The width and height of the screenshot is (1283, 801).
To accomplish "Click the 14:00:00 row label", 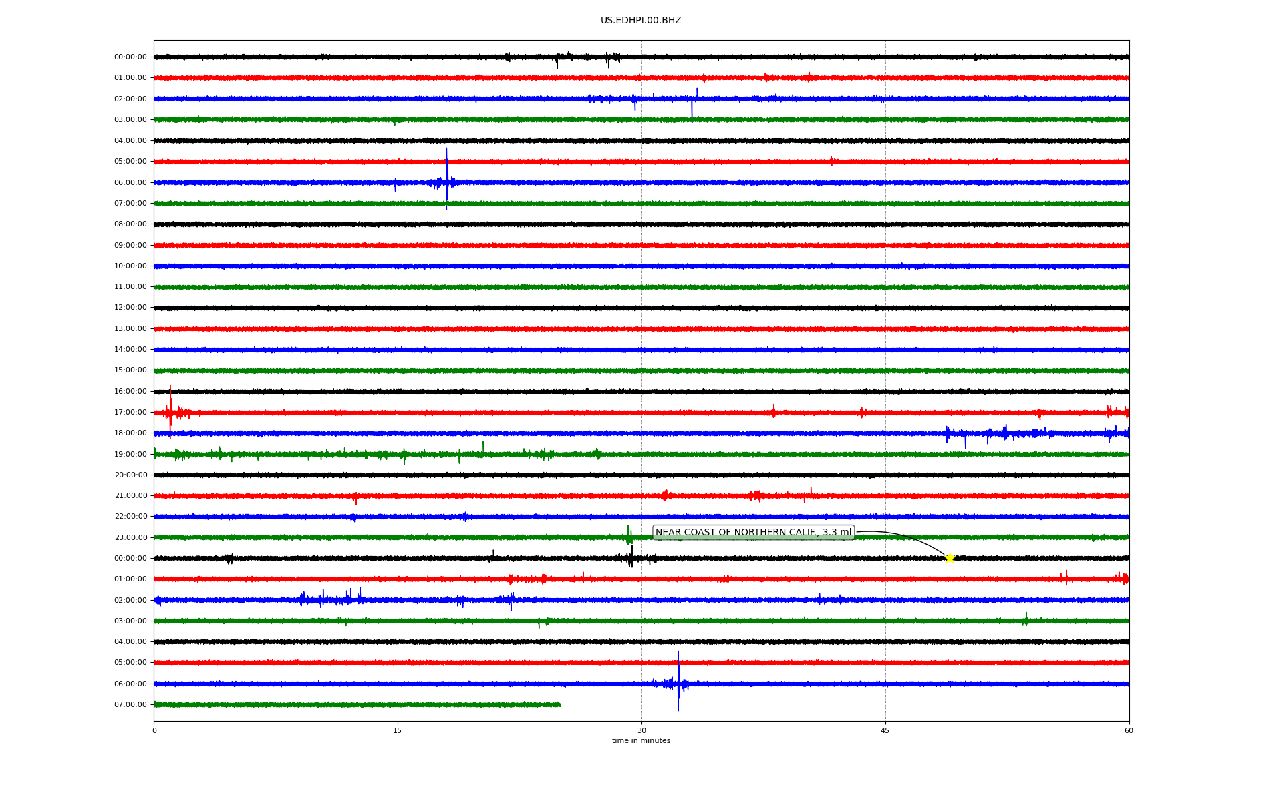I will tap(130, 350).
